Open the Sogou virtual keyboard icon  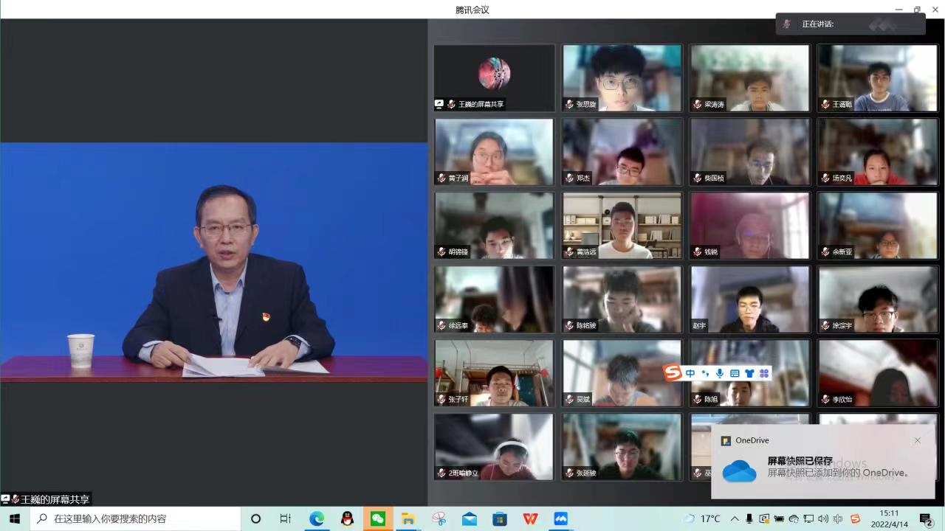pyautogui.click(x=735, y=373)
